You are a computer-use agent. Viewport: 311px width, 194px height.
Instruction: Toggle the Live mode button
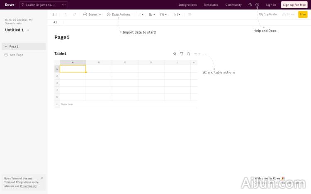(303, 15)
